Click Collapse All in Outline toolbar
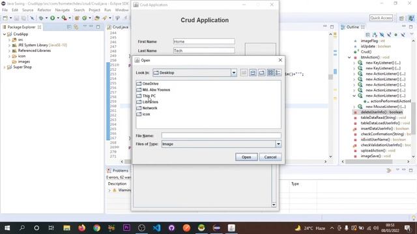 tap(367, 34)
